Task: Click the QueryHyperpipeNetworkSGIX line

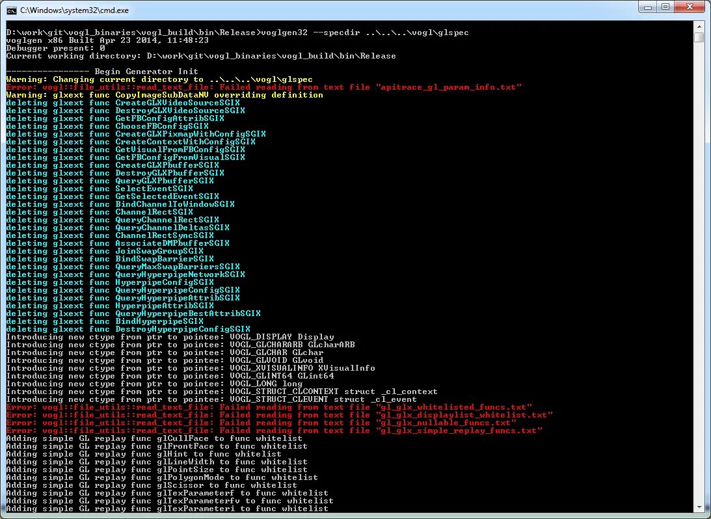Action: (x=126, y=274)
